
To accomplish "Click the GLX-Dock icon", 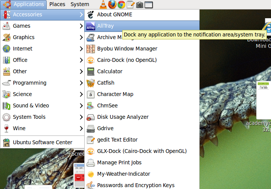I will tap(91, 151).
